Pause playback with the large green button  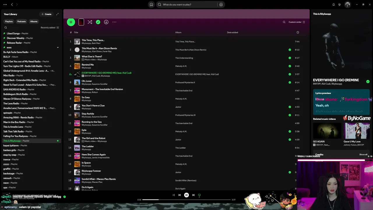[x=71, y=22]
